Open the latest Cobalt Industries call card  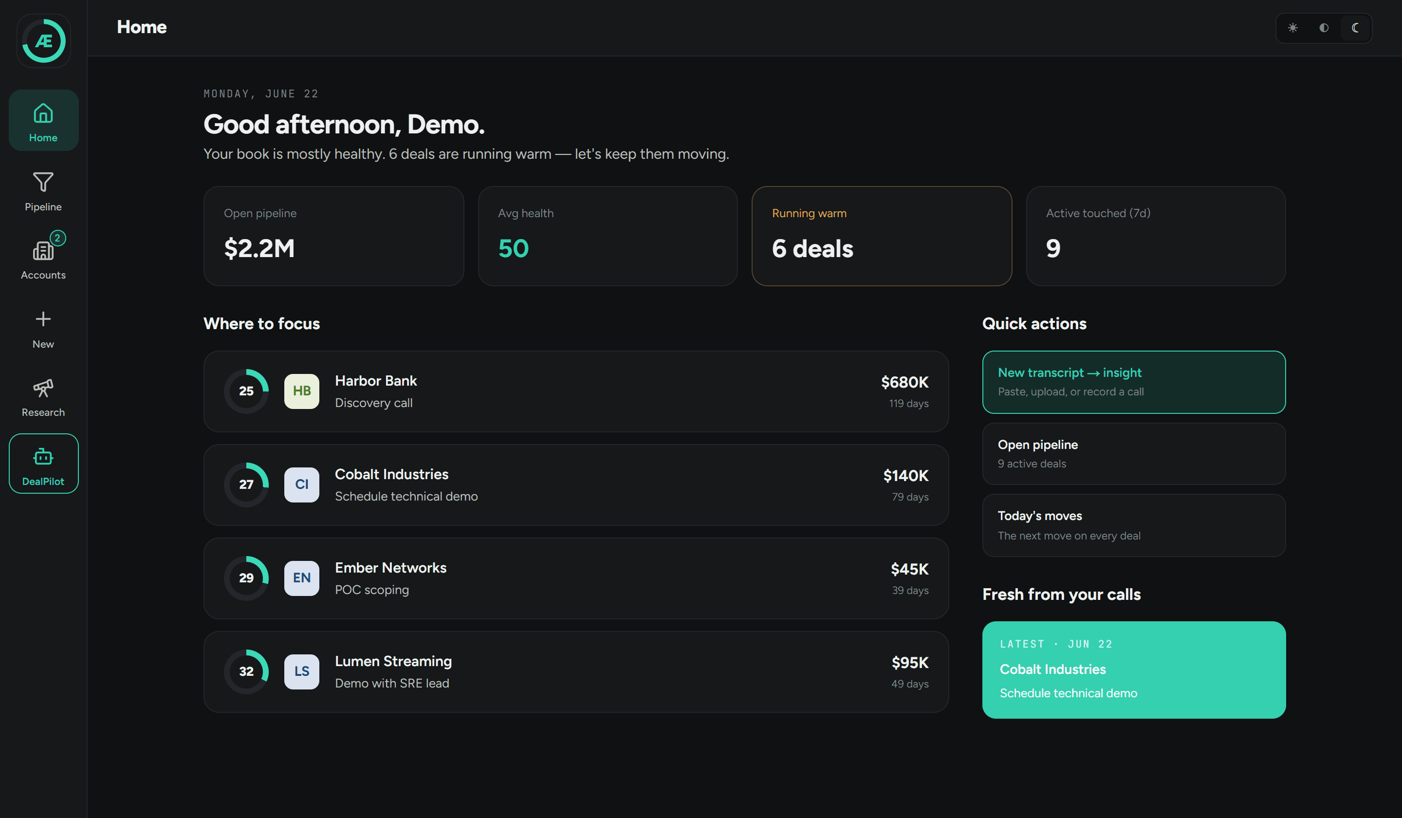coord(1134,670)
